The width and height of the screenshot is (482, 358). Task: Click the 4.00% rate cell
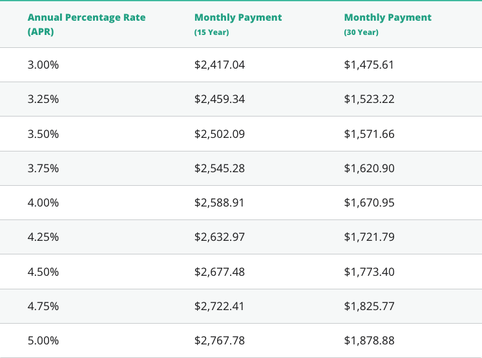pos(43,203)
